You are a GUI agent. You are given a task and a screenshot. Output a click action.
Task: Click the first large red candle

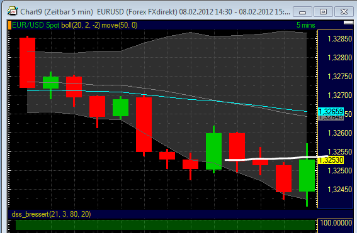tap(27, 63)
